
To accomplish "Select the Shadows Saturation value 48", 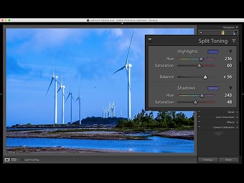I will coord(229,102).
